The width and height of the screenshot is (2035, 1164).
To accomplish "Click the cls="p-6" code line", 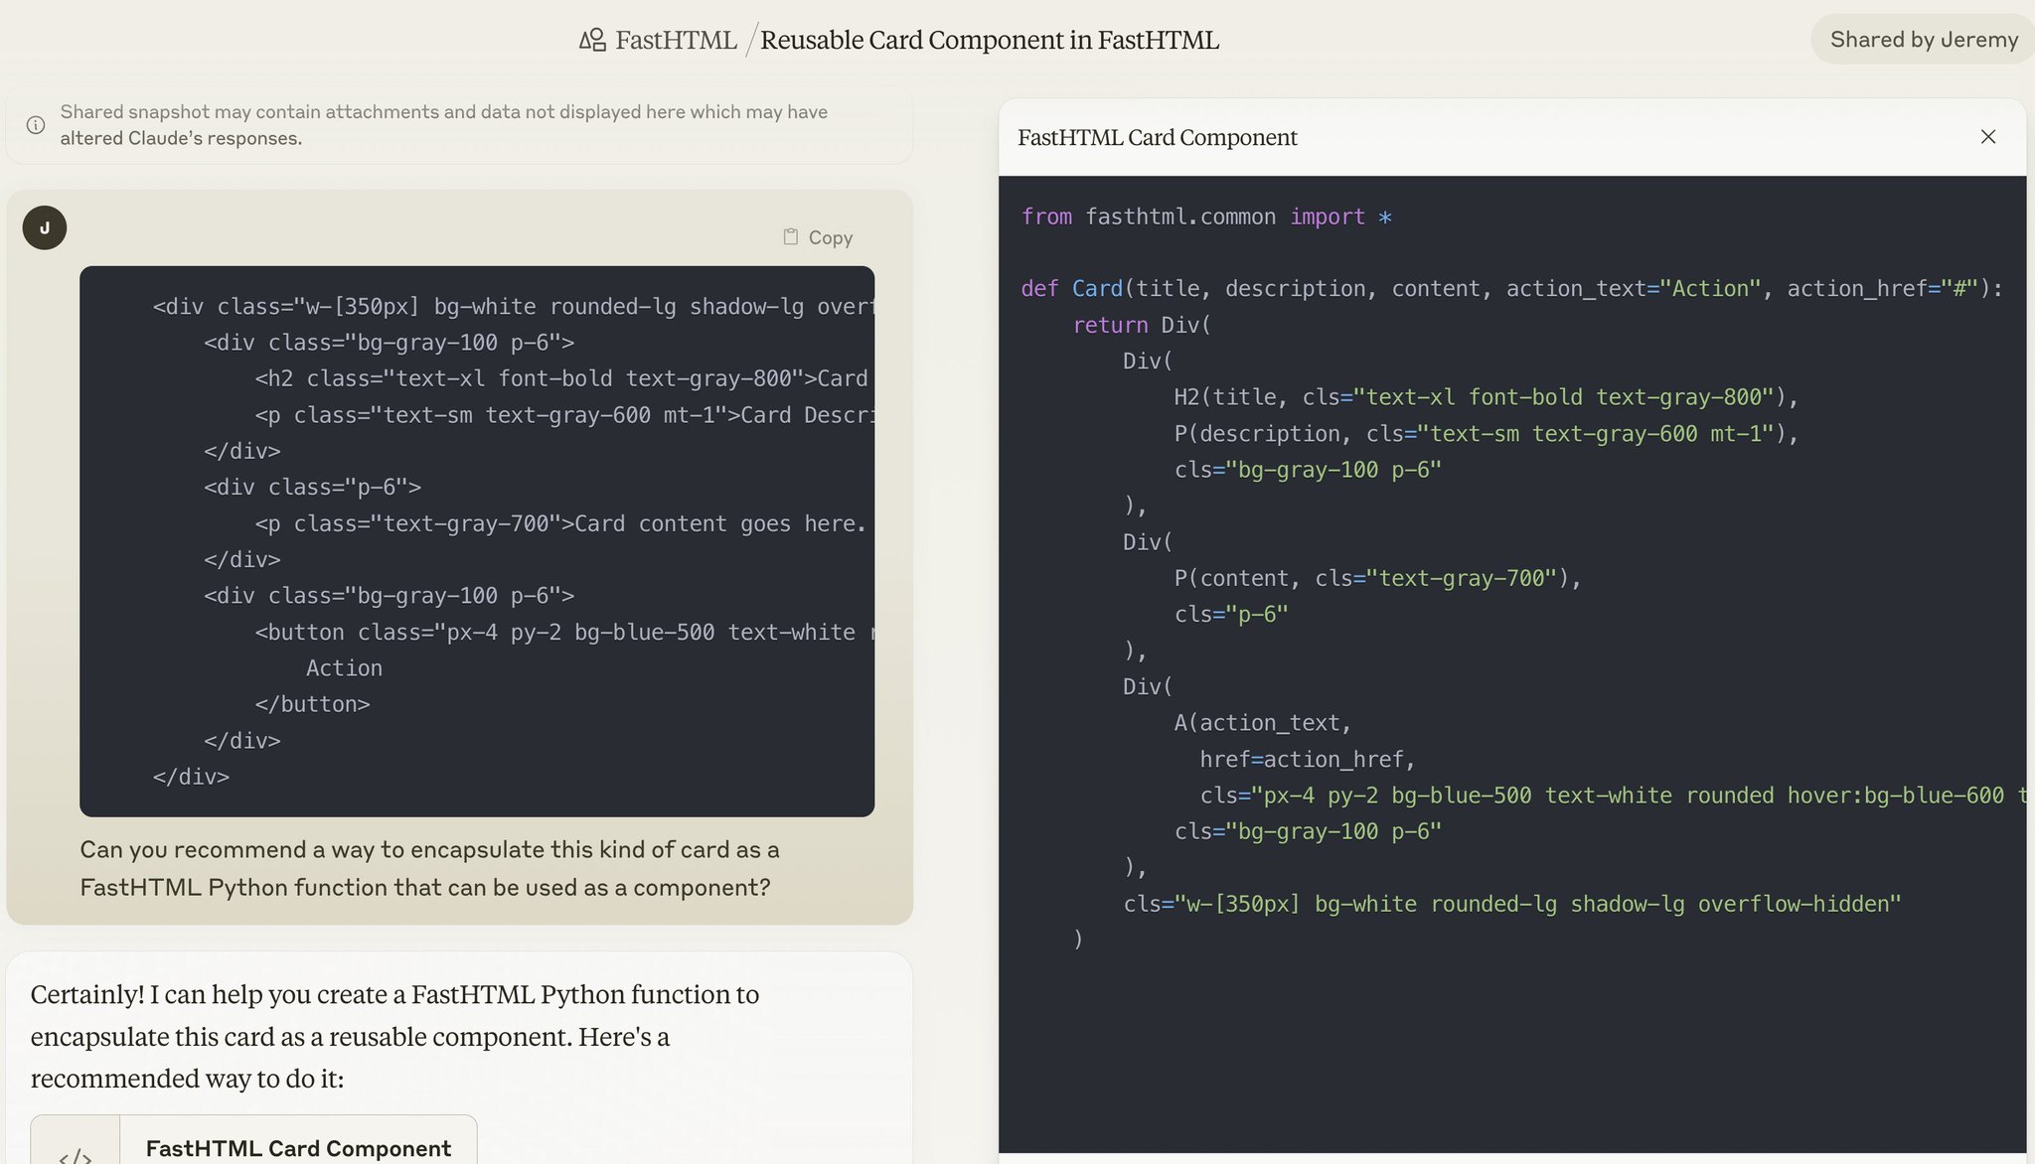I will coord(1231,615).
